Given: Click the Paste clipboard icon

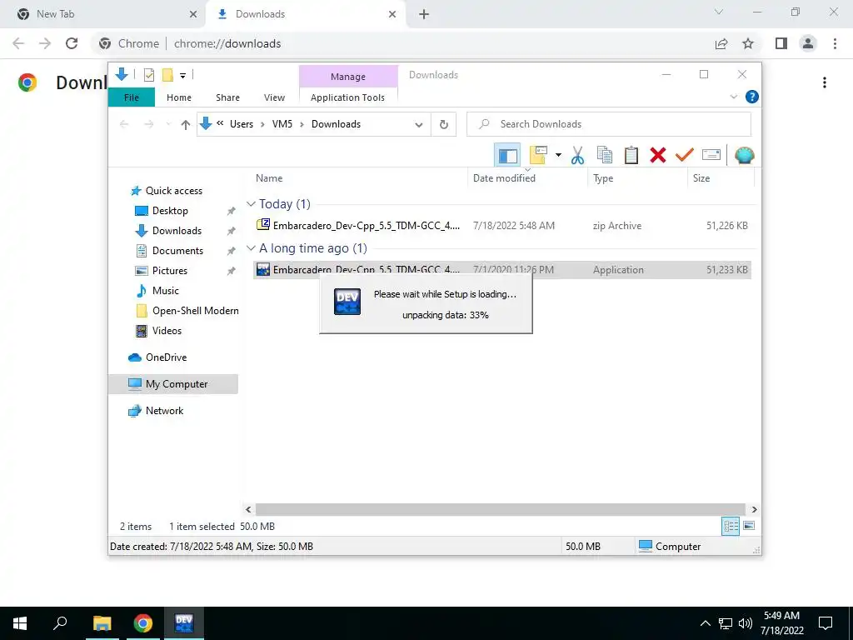Looking at the screenshot, I should tap(631, 156).
